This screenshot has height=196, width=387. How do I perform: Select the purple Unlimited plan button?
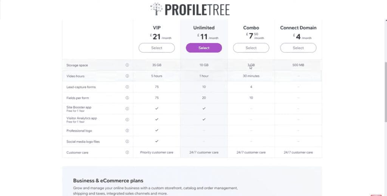(x=204, y=48)
